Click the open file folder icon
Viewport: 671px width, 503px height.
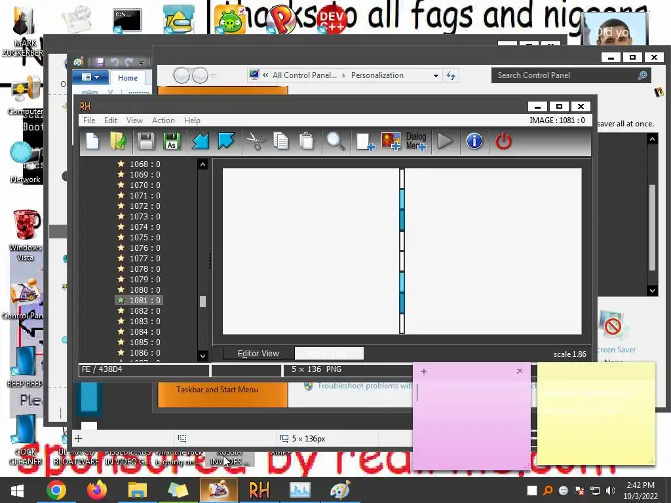point(118,141)
